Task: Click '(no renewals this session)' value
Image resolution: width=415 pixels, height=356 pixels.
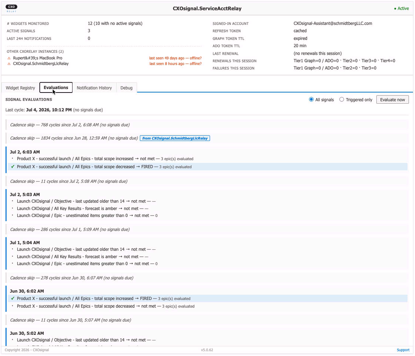Action: click(x=318, y=54)
